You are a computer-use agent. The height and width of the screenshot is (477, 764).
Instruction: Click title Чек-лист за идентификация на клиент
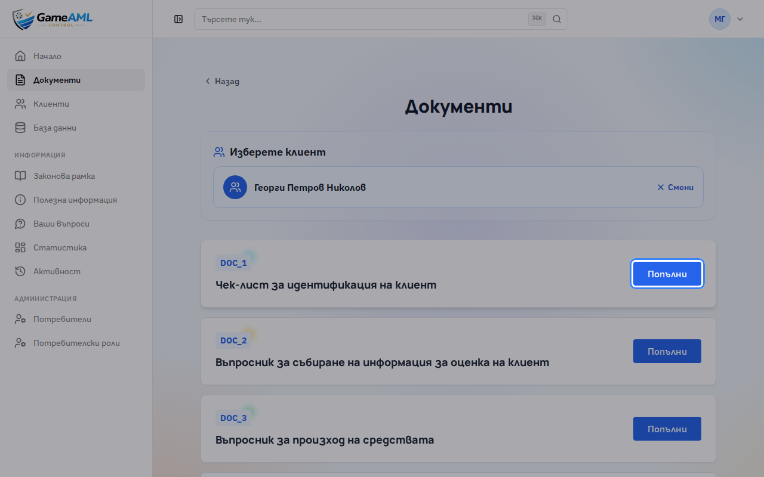point(326,285)
